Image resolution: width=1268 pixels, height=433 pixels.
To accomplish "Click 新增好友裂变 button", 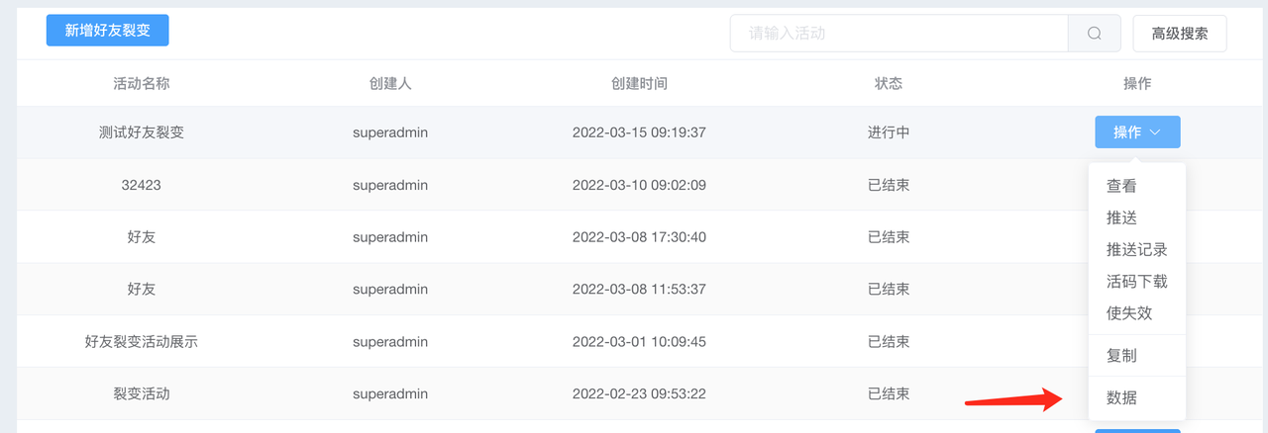I will pos(108,31).
